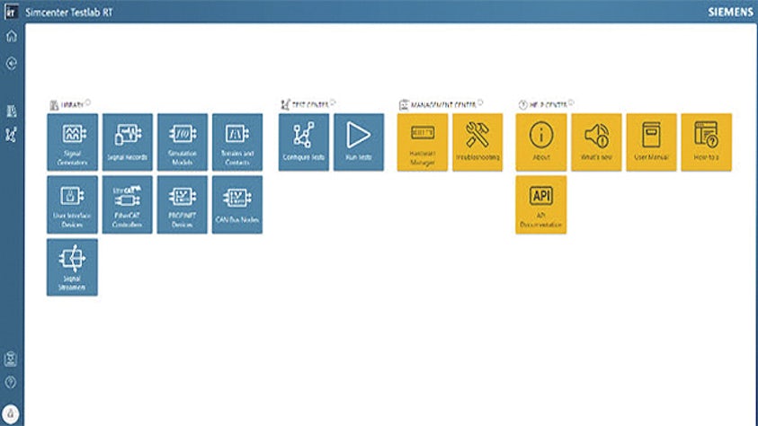Open the Signal Generators library tile
758x426 pixels.
(x=72, y=141)
